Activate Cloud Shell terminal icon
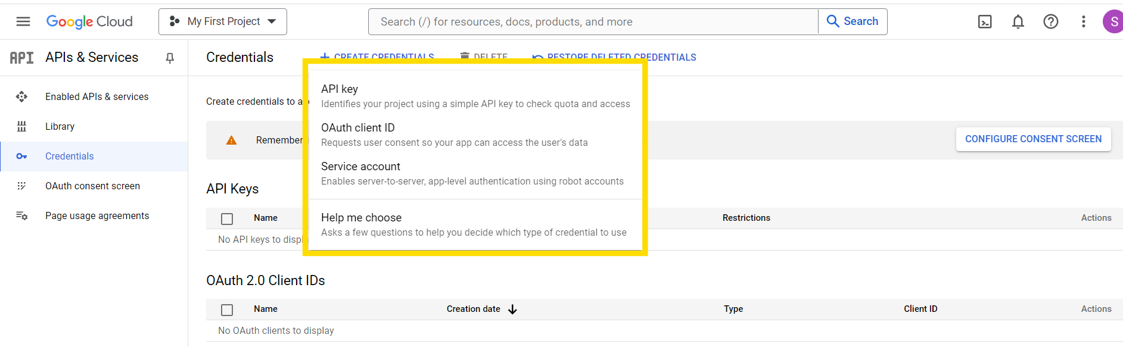1123x347 pixels. tap(985, 22)
